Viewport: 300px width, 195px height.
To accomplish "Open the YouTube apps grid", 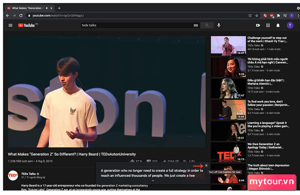I will click(268, 25).
